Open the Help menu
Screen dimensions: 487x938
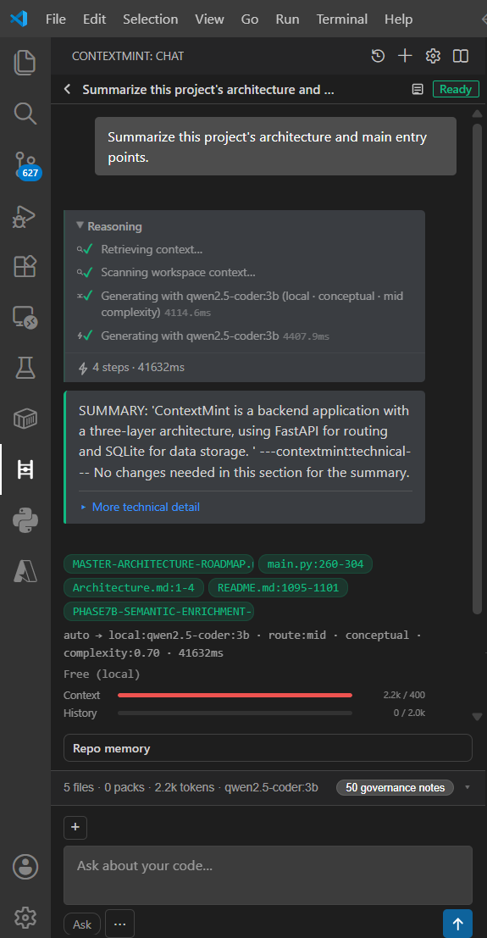398,19
